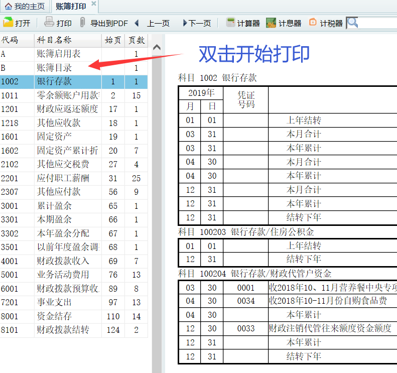Select the 财政拨款结转 row
The width and height of the screenshot is (397, 373).
pyautogui.click(x=74, y=330)
